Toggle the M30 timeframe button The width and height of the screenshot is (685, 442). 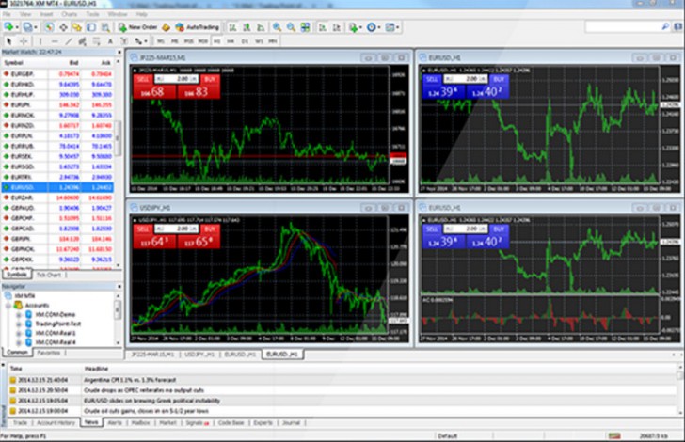coord(202,41)
